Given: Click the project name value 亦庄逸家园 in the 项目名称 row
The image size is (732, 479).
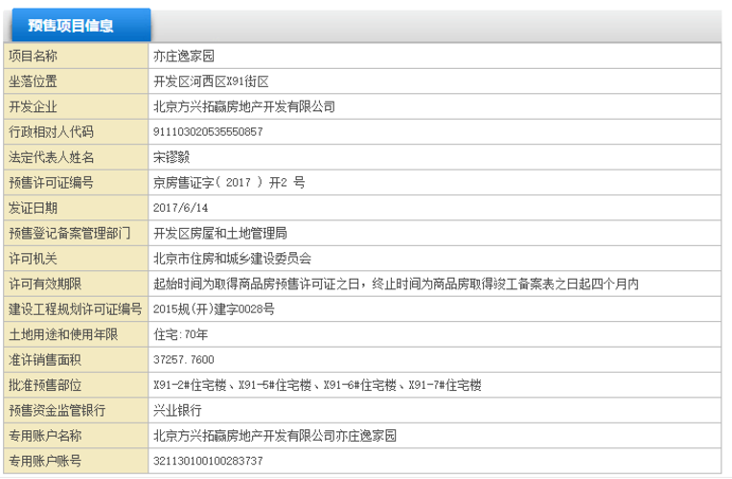Looking at the screenshot, I should click(184, 57).
